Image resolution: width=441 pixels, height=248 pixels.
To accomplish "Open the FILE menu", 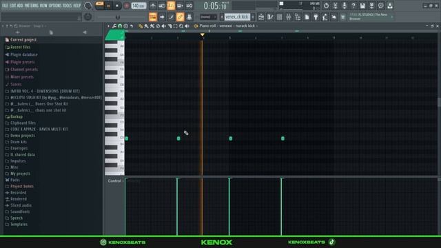I will pos(5,6).
